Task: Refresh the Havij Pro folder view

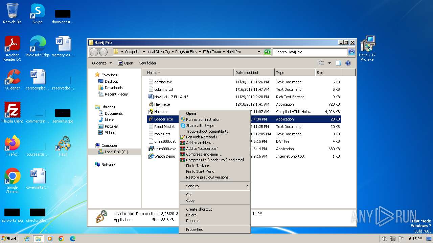Action: tap(267, 52)
